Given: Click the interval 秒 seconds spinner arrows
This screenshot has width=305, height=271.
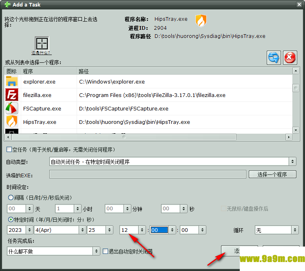Looking at the screenshot, I should [x=183, y=209].
